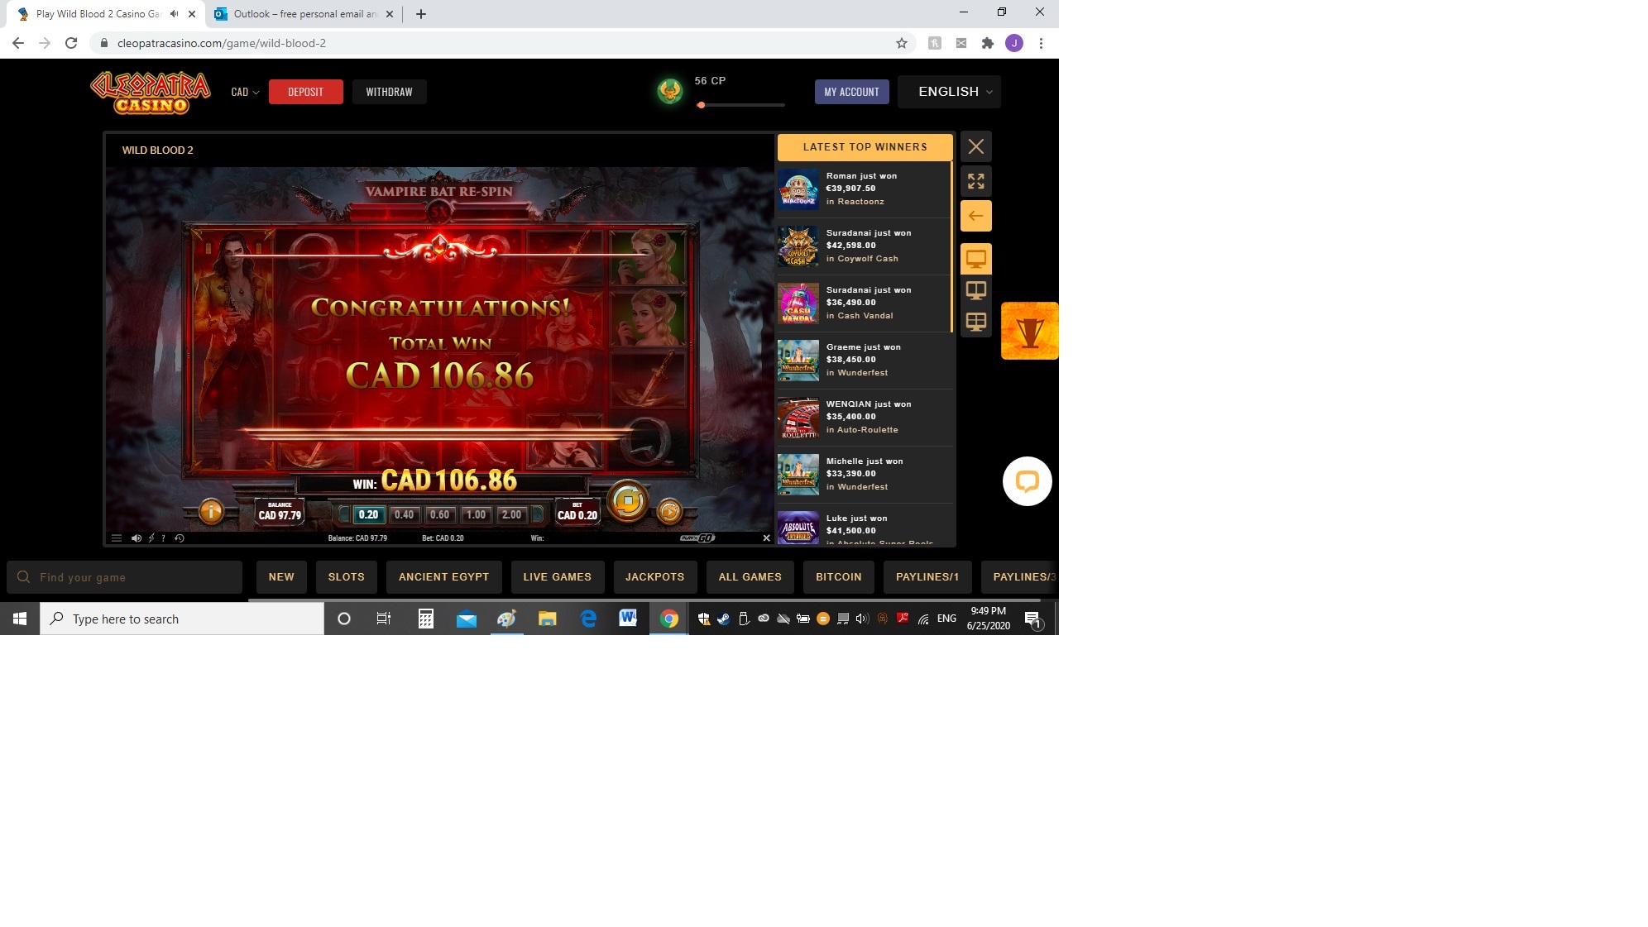
Task: Open the game info paytable button
Action: pyautogui.click(x=211, y=512)
